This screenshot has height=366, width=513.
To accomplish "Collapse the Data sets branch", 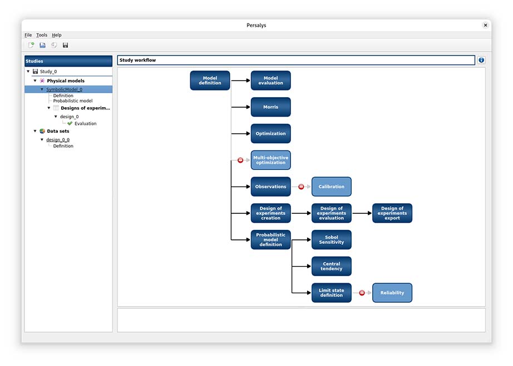I will 35,132.
